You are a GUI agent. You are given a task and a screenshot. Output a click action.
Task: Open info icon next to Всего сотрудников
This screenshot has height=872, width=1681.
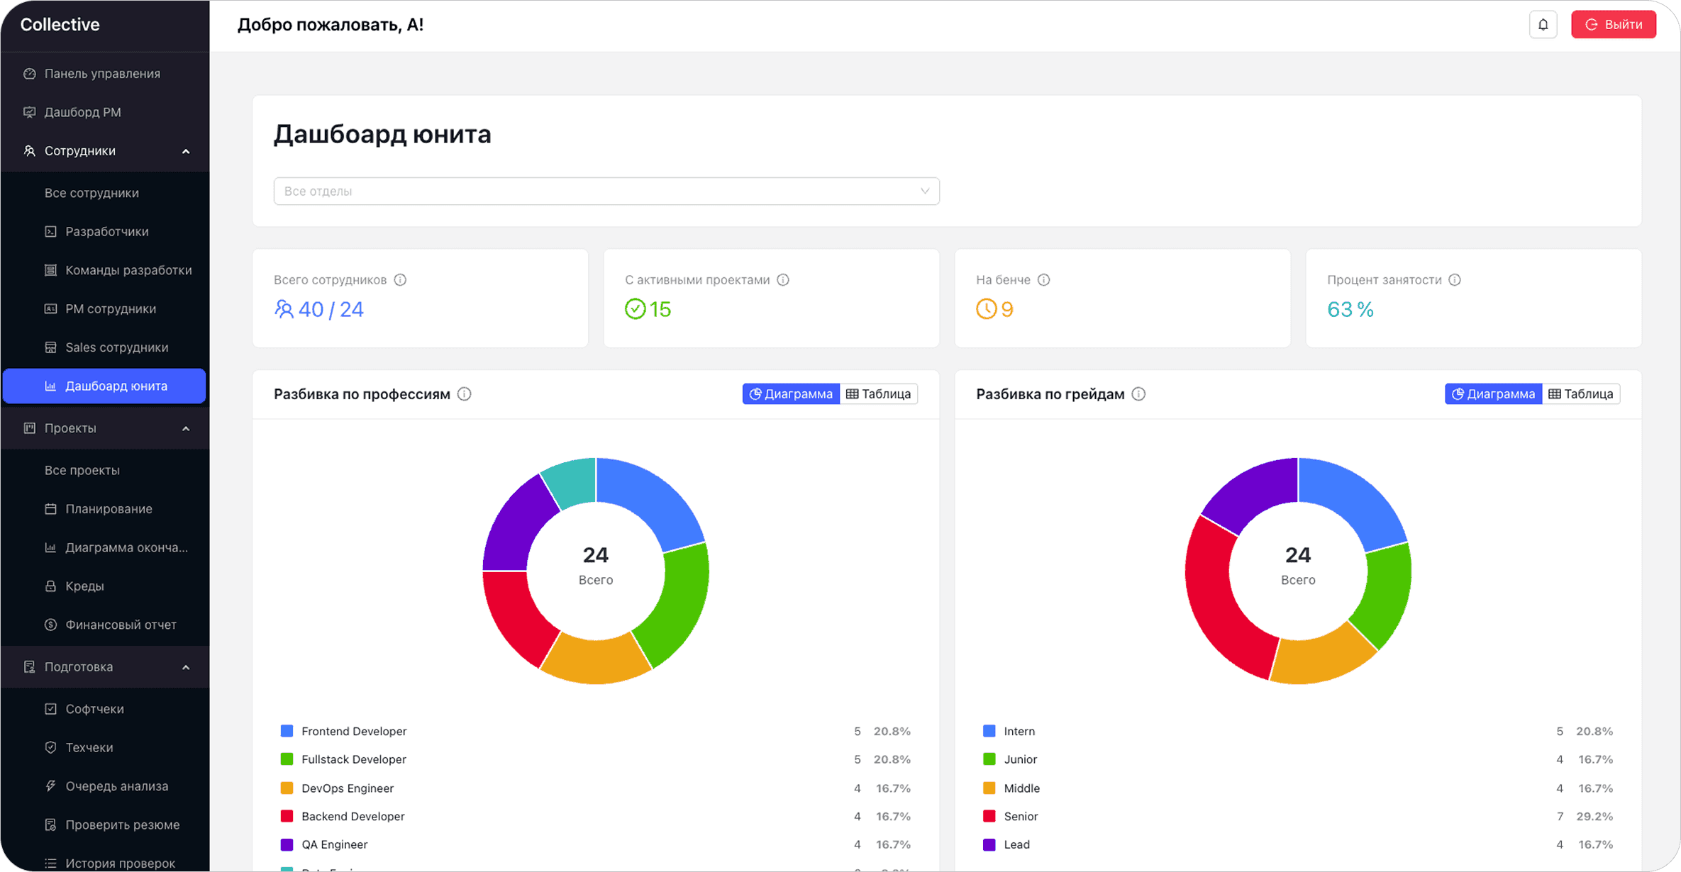pyautogui.click(x=400, y=280)
